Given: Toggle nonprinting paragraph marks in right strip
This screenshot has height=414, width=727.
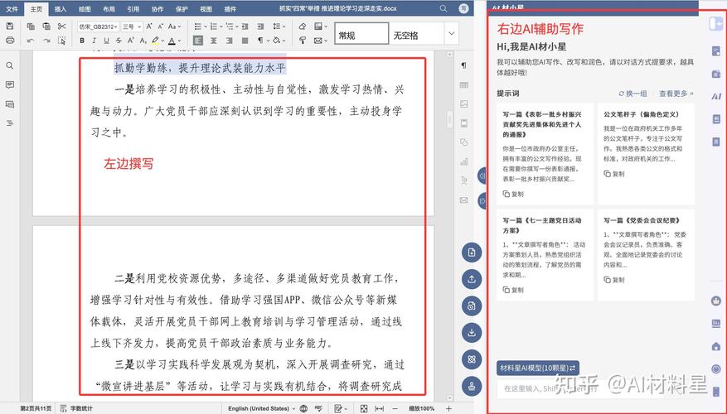Looking at the screenshot, I should pos(463,65).
